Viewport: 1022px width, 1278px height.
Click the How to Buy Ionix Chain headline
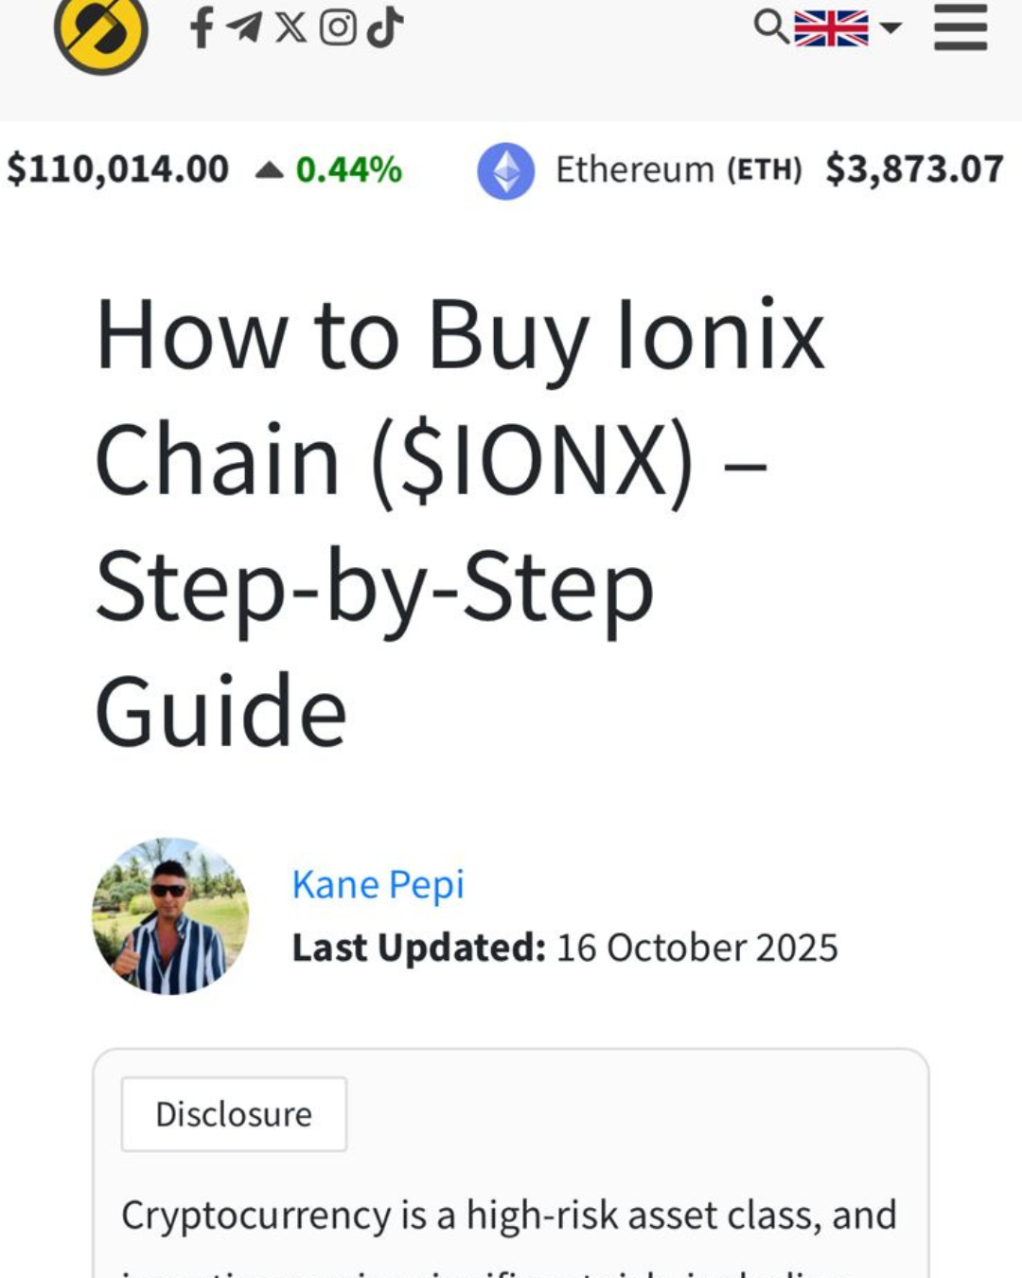click(x=460, y=521)
